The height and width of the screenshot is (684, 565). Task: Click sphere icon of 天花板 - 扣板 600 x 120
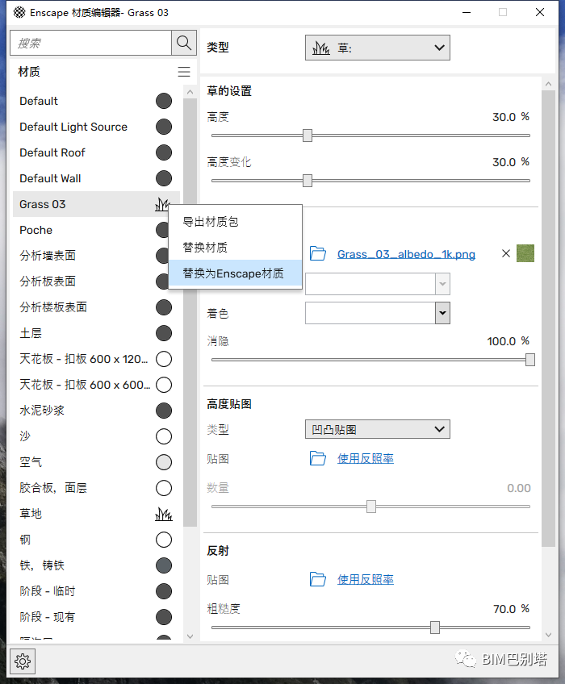(164, 359)
